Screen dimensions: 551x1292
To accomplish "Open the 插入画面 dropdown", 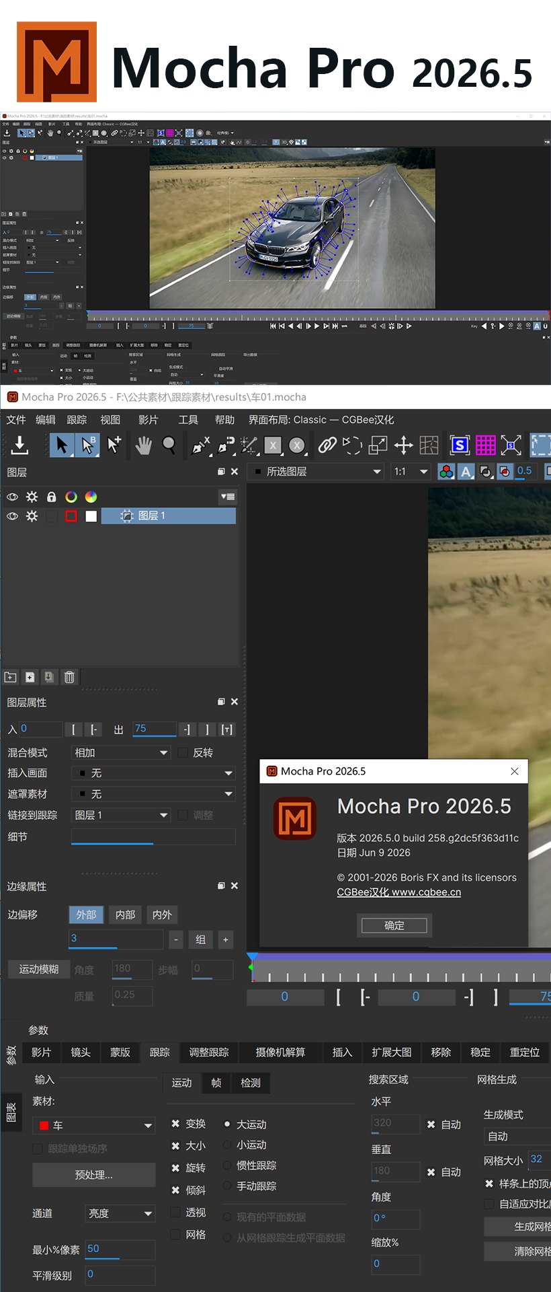I will (x=153, y=774).
